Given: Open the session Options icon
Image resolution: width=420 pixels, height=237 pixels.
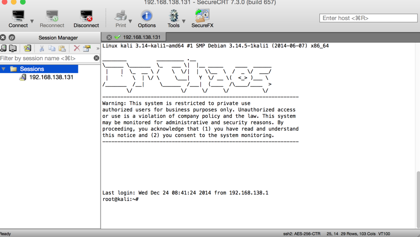Looking at the screenshot, I should tap(146, 16).
